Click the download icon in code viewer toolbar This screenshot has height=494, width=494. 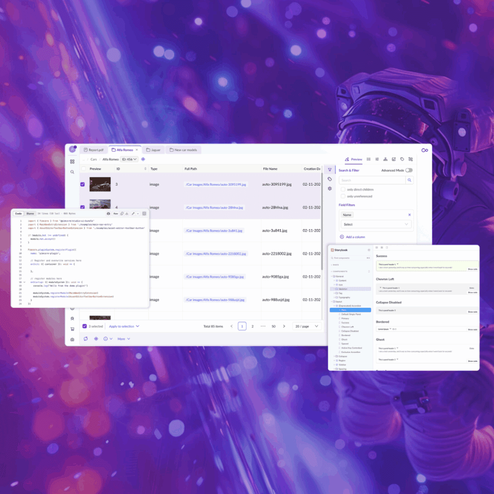pos(126,213)
